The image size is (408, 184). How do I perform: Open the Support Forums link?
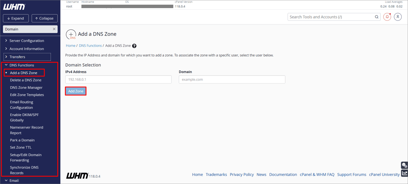(352, 175)
